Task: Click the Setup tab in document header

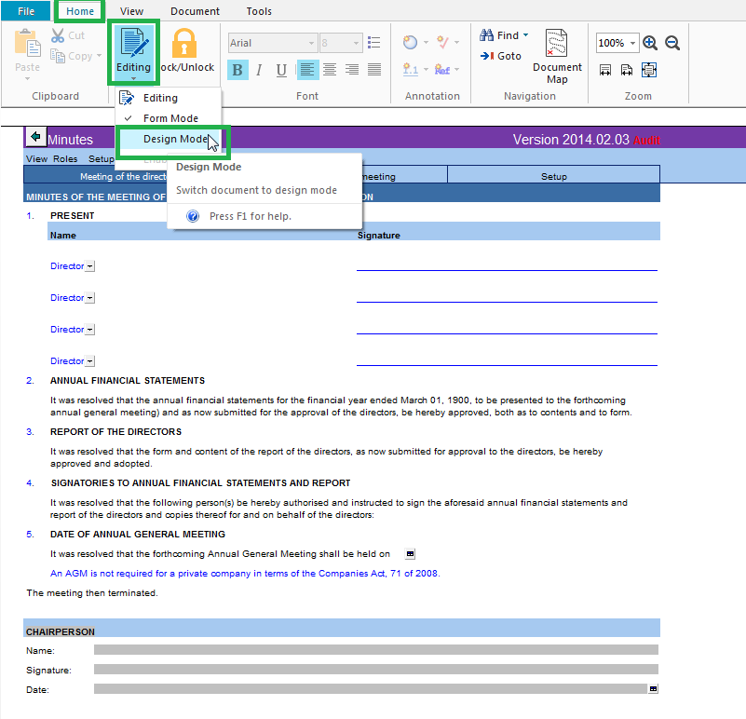Action: coord(553,176)
